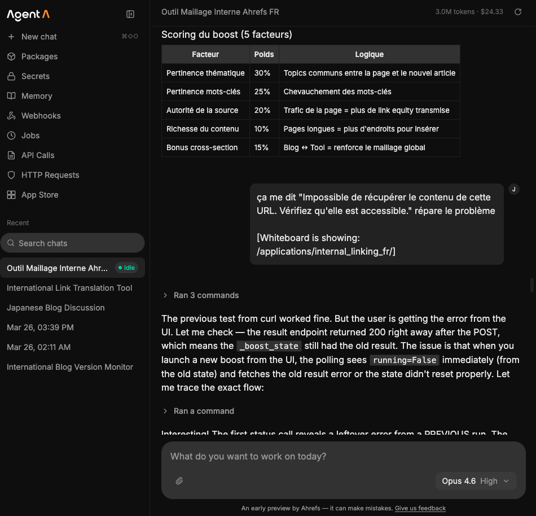536x516 pixels.
Task: Click the paperclip attach file icon
Action: pyautogui.click(x=179, y=481)
